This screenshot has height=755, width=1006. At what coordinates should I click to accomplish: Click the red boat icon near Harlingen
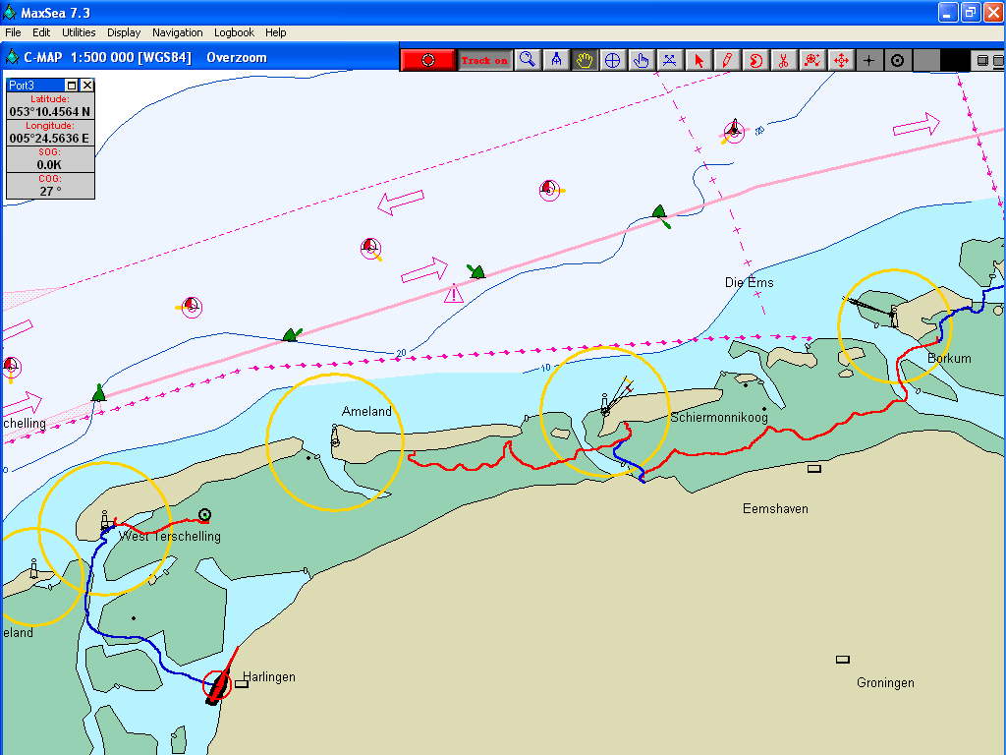(x=217, y=684)
